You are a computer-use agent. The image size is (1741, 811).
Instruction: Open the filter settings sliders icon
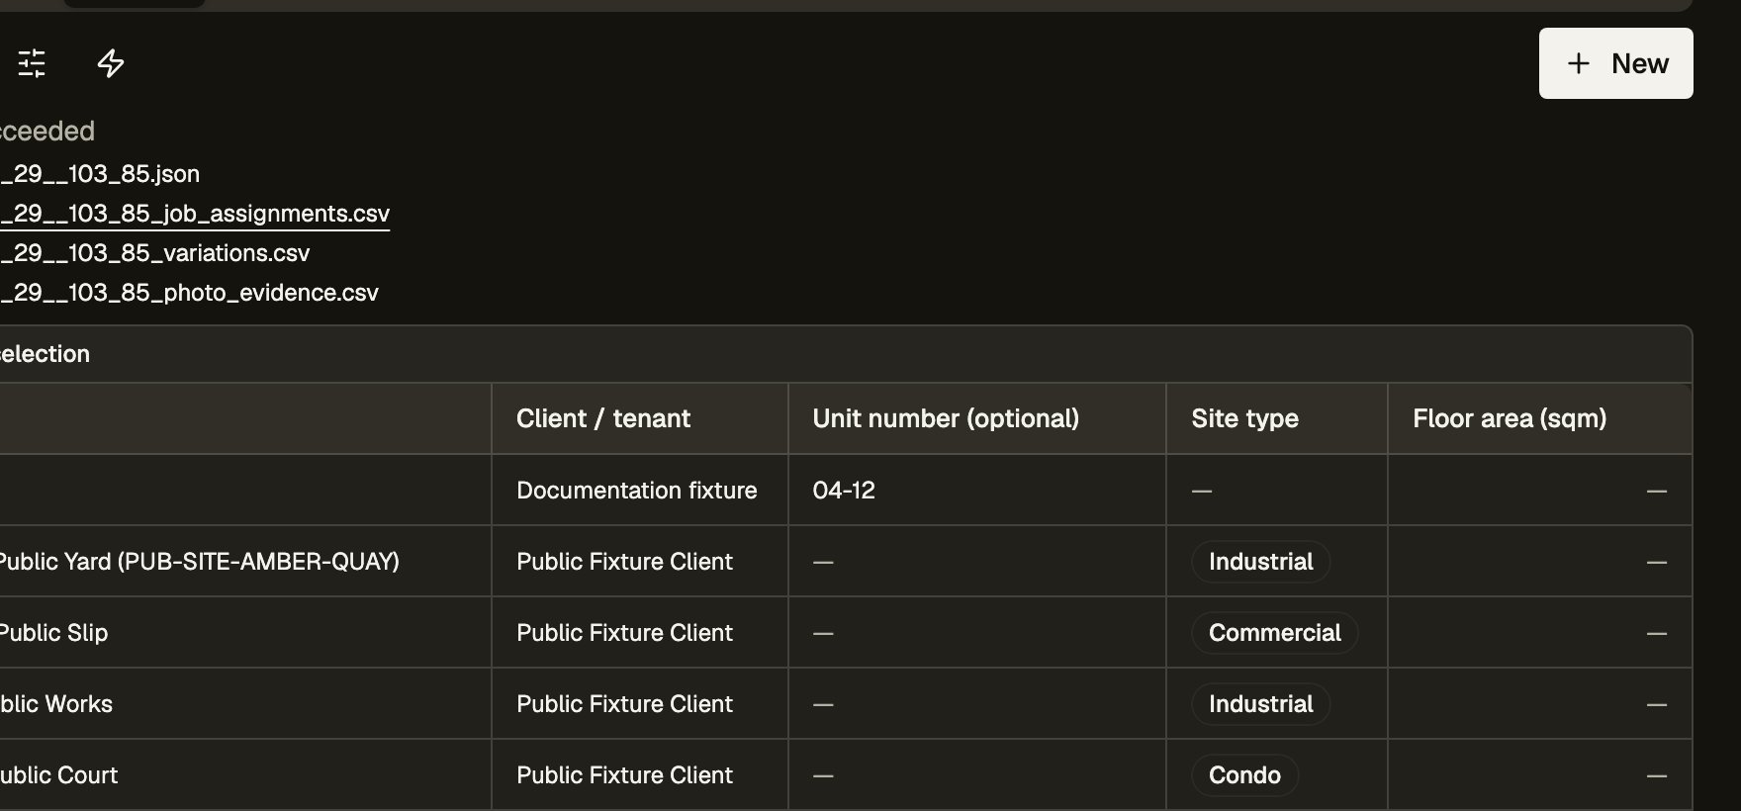pyautogui.click(x=32, y=63)
